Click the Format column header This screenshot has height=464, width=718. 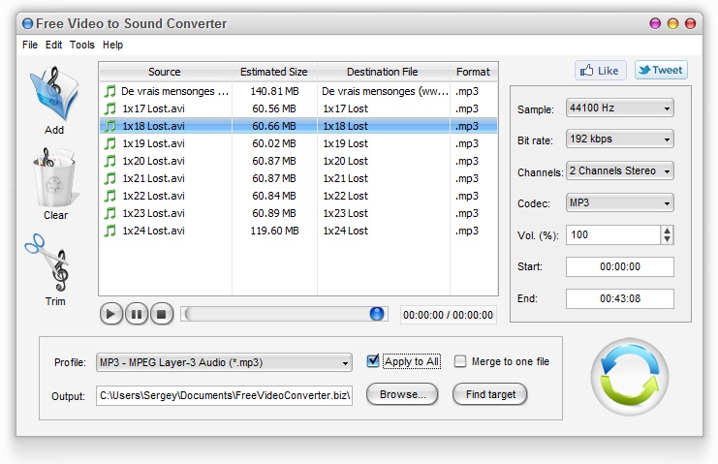474,72
